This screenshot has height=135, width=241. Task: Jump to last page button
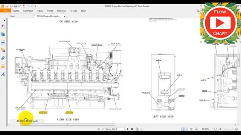click(x=132, y=129)
